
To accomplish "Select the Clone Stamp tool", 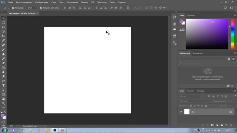I will (x=3, y=54).
